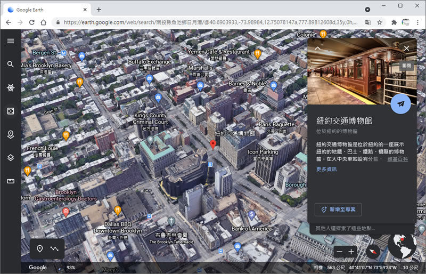Open Map Style layers icon
The image size is (426, 274).
[x=10, y=158]
